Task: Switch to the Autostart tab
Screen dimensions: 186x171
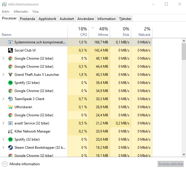Action: (x=67, y=19)
